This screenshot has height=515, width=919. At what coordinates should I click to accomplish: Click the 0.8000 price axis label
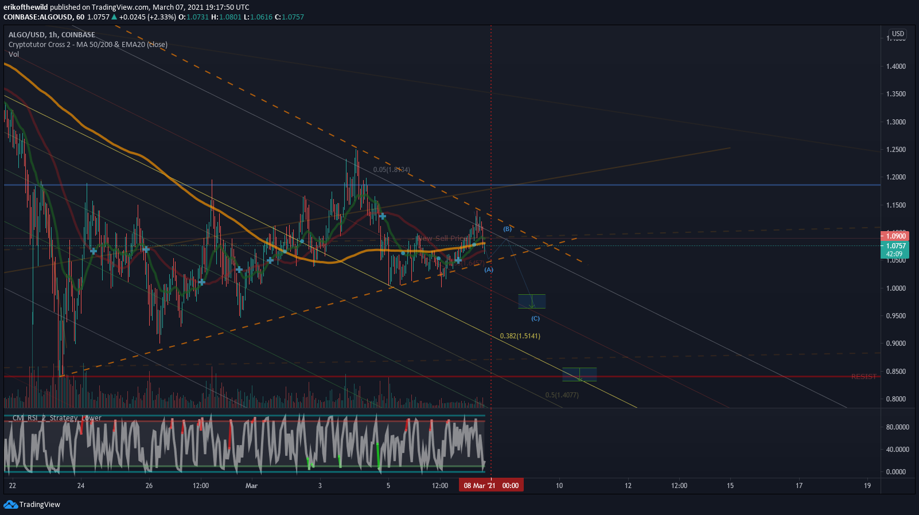896,399
